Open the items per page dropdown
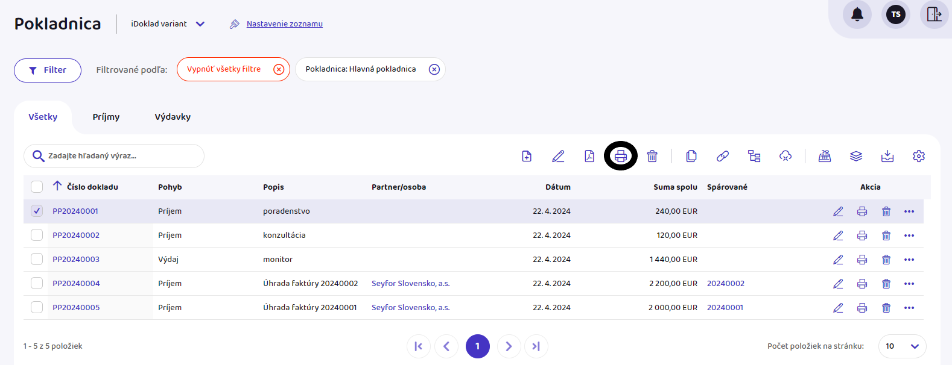Image resolution: width=952 pixels, height=365 pixels. (902, 346)
